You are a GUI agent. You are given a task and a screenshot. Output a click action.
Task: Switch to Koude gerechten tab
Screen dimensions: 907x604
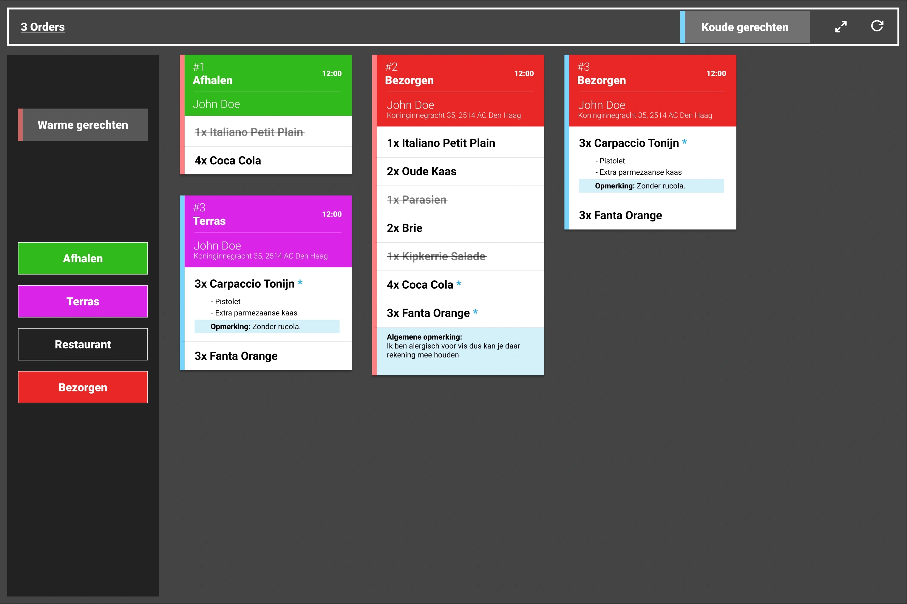(x=744, y=27)
